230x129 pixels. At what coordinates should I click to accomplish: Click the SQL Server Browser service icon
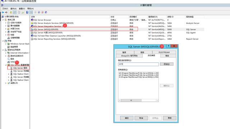pyautogui.click(x=32, y=20)
